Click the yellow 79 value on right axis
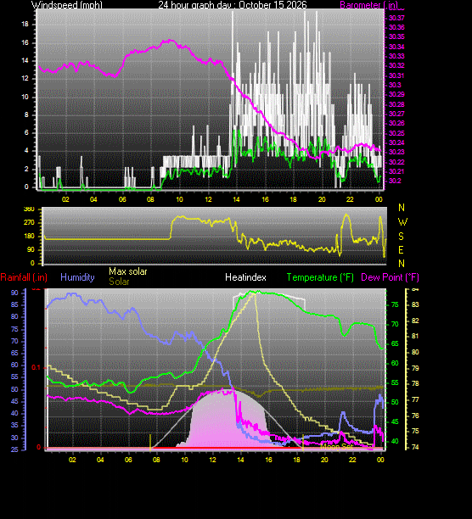472x519 pixels. 415,368
